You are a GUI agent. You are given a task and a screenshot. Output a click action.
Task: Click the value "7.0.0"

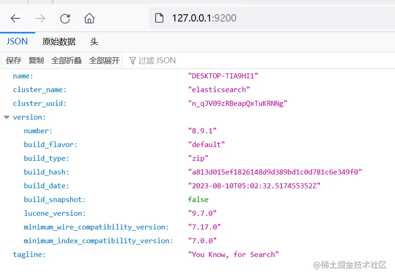coord(202,241)
